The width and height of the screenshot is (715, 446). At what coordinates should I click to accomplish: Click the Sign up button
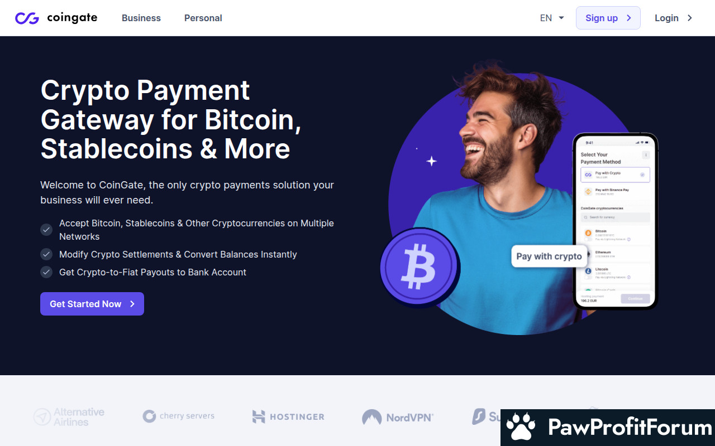tap(608, 18)
